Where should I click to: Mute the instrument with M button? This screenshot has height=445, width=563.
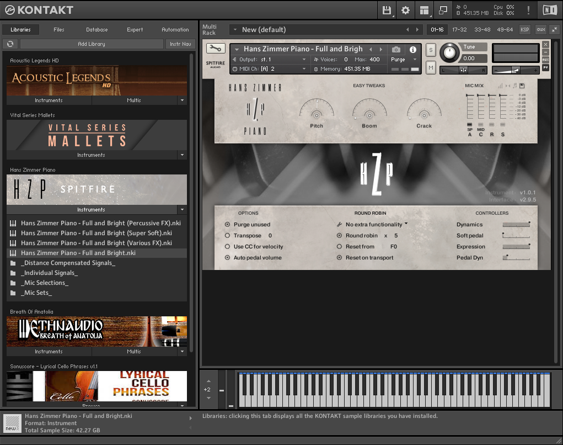click(431, 67)
